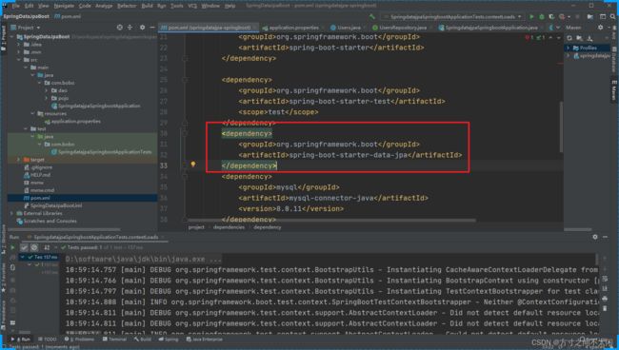Click the green Run button in top toolbar
619x350 pixels.
[x=531, y=16]
